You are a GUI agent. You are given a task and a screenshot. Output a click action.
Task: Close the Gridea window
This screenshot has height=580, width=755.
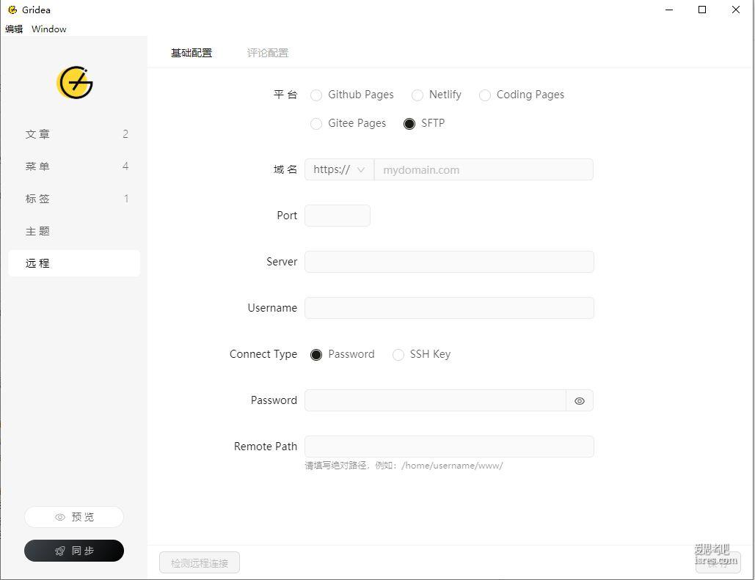click(x=735, y=10)
